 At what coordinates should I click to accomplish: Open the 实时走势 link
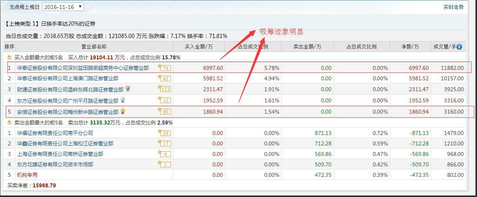[454, 7]
